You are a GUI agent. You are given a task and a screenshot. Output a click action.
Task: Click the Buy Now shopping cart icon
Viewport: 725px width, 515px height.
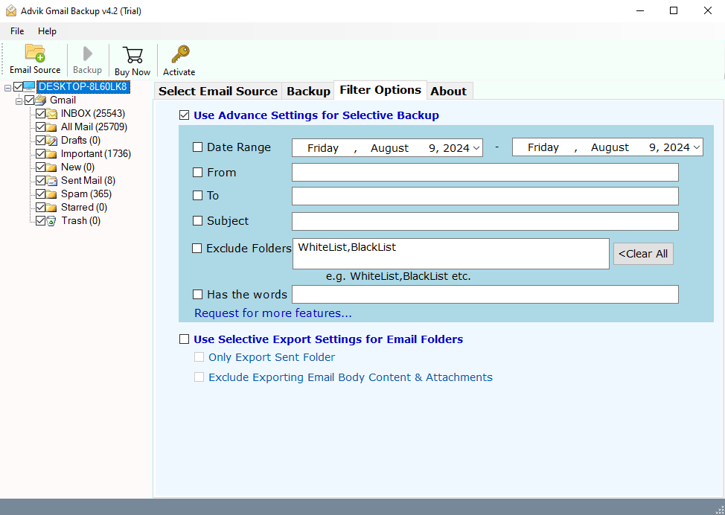pyautogui.click(x=132, y=55)
